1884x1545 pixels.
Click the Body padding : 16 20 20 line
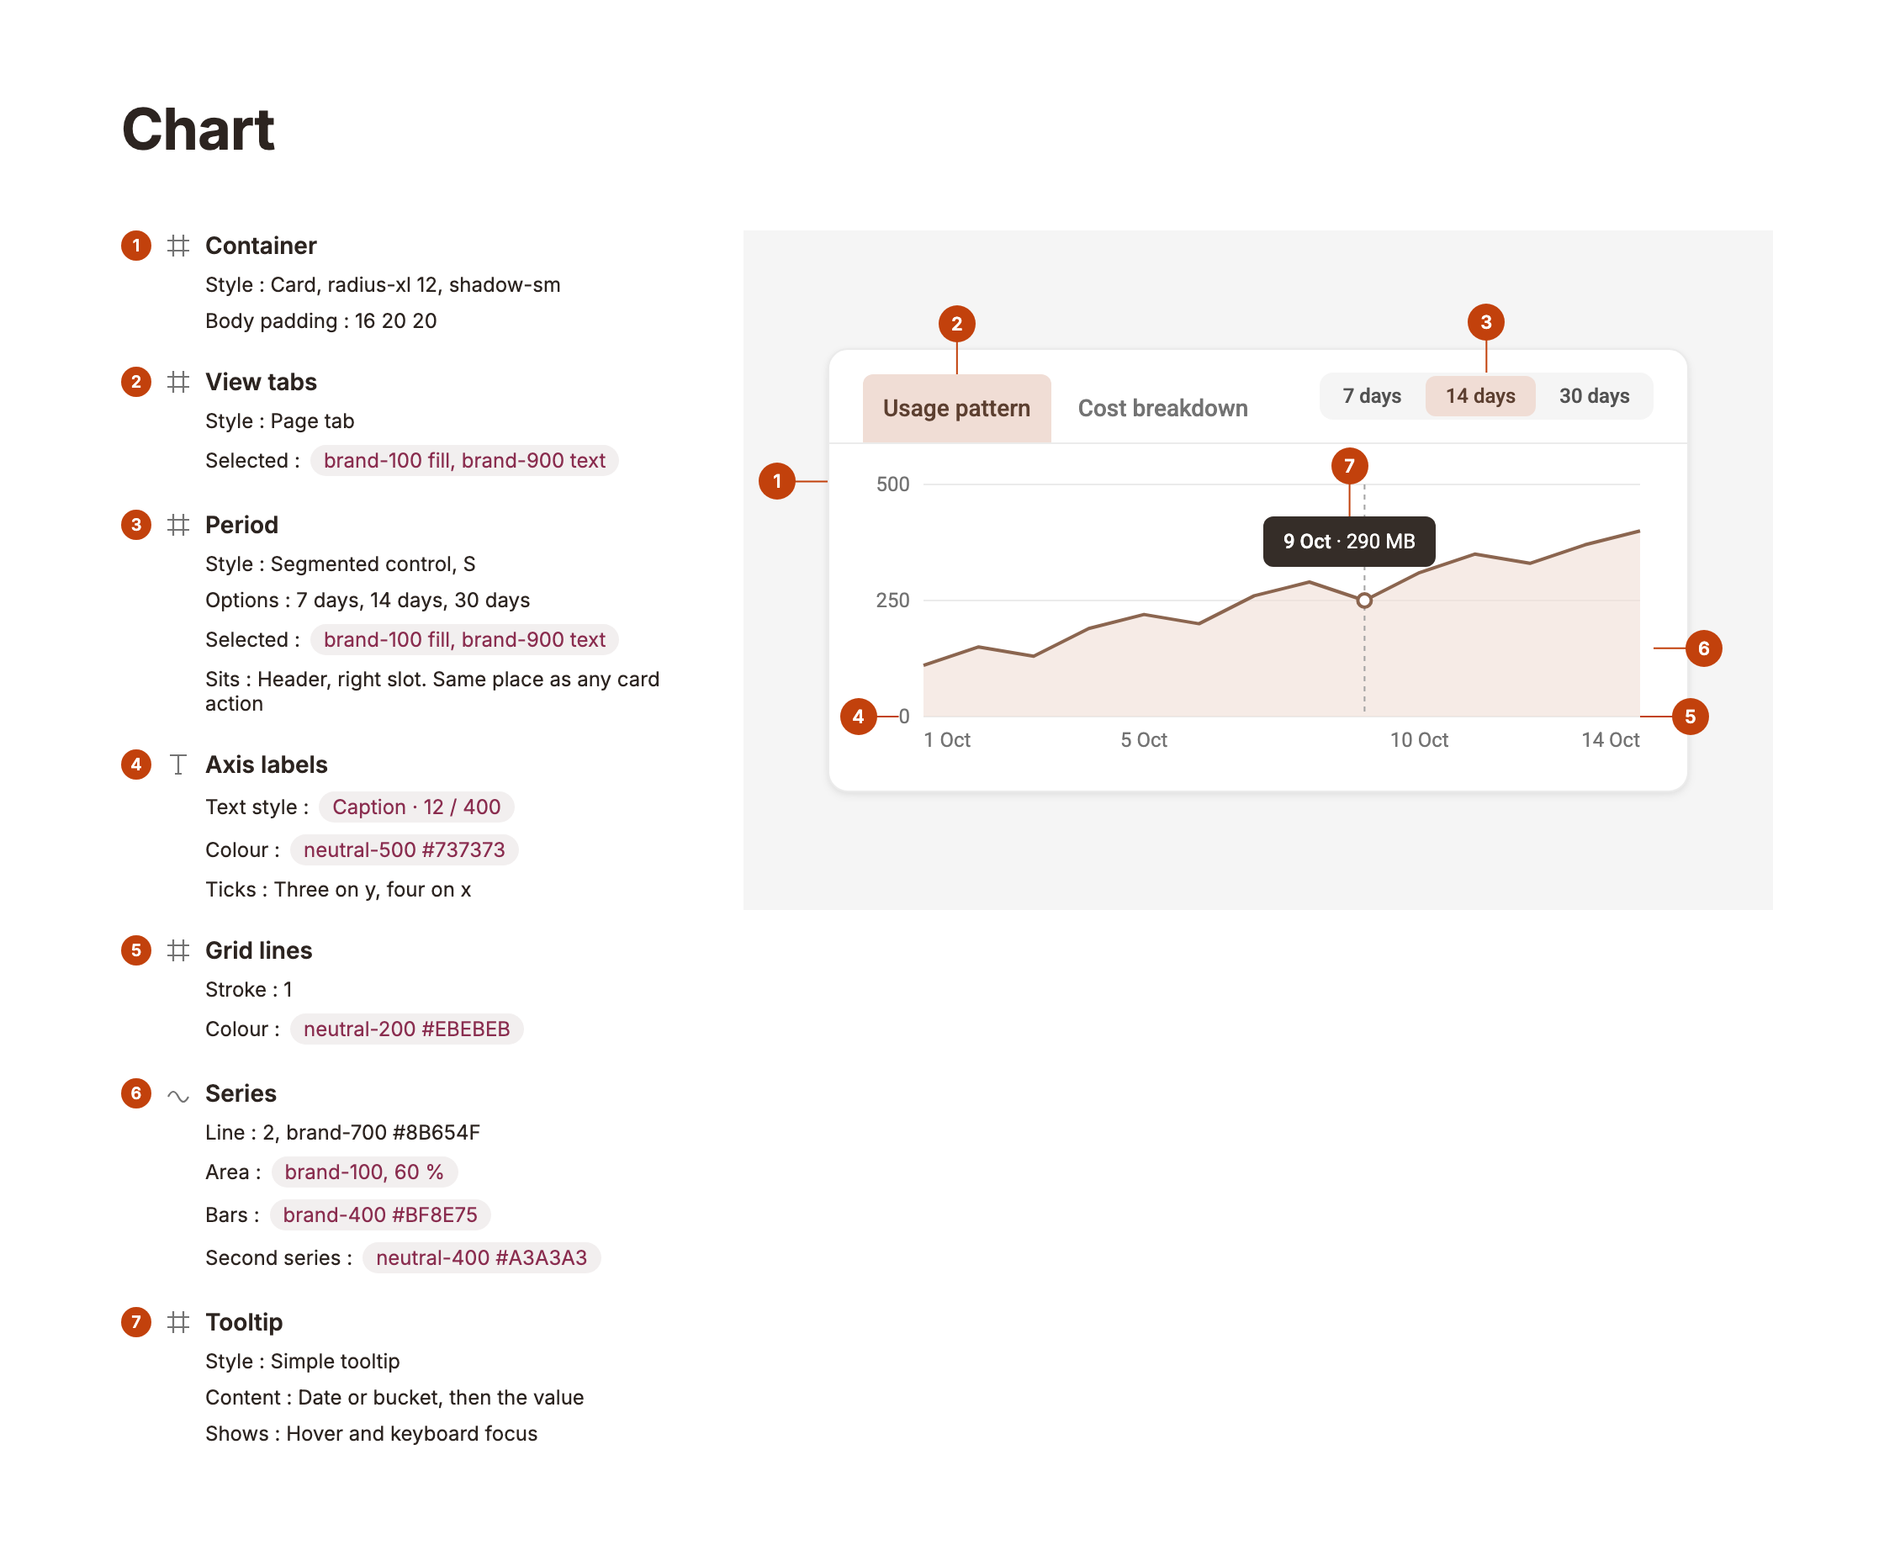[320, 320]
